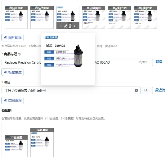165x157 pixels.
Task: Open the 3:4场景图 marketing image
Action: point(42,142)
